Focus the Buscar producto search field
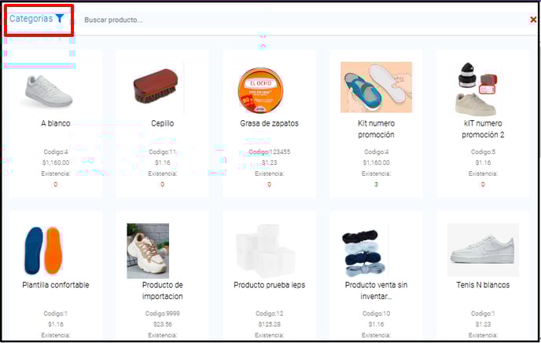This screenshot has height=343, width=541. (x=304, y=20)
